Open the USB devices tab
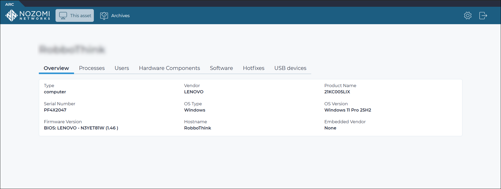Image resolution: width=501 pixels, height=189 pixels. coord(290,68)
